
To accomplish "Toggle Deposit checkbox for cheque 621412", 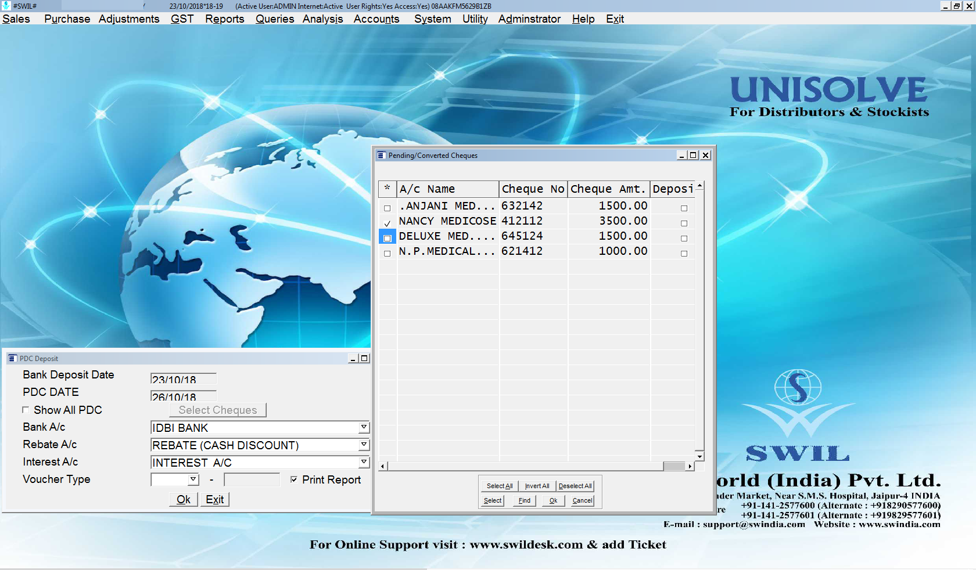I will point(684,254).
